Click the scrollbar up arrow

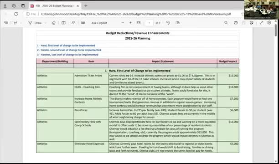276,21
